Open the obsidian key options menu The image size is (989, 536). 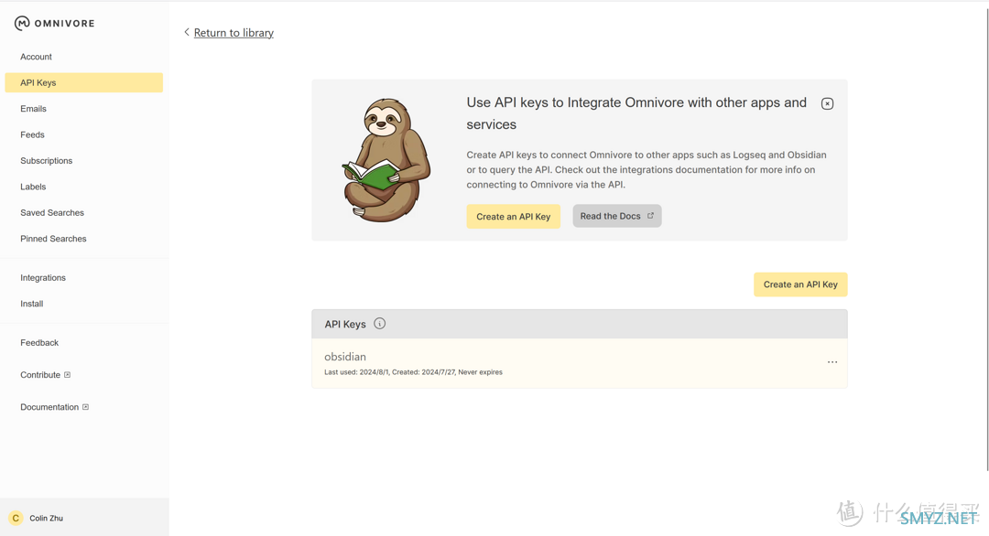tap(831, 362)
